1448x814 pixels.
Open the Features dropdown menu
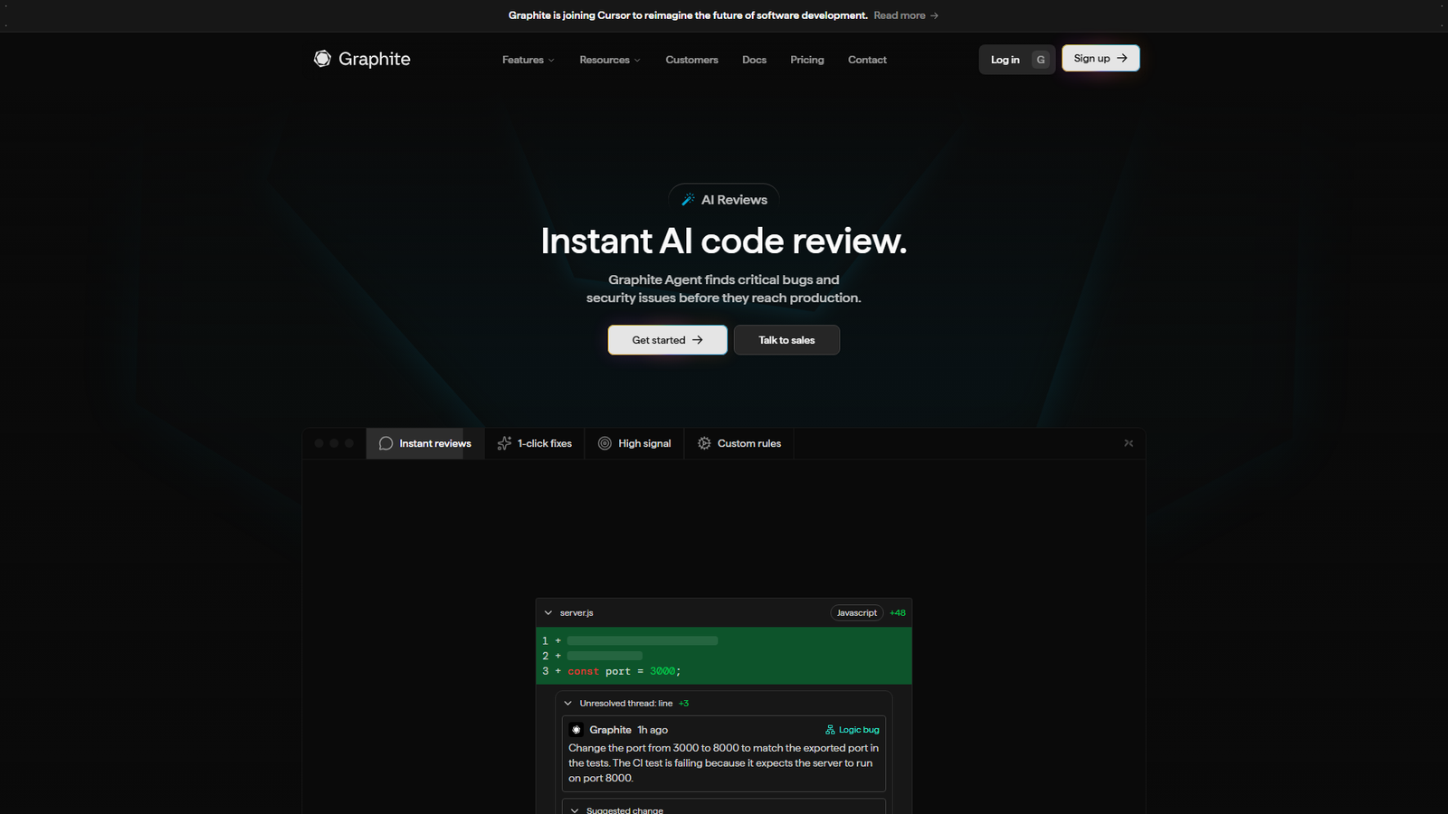tap(529, 60)
